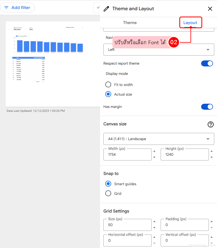Disable the Has margin switch

pos(207,107)
